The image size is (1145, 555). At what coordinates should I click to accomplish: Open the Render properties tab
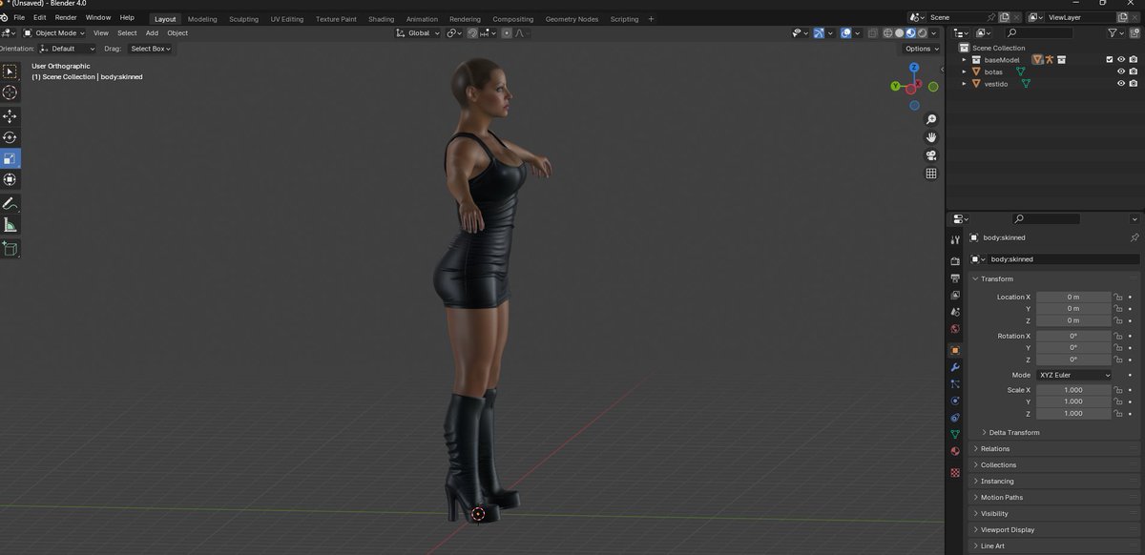pos(955,260)
